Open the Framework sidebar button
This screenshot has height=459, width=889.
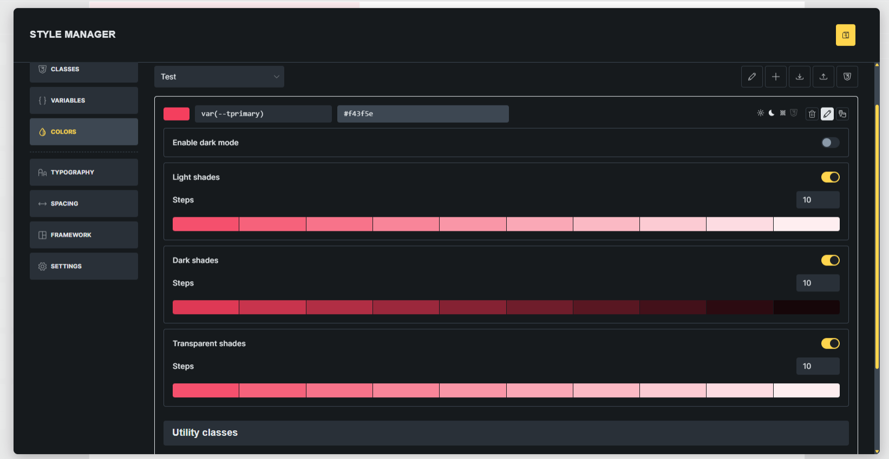(x=84, y=235)
